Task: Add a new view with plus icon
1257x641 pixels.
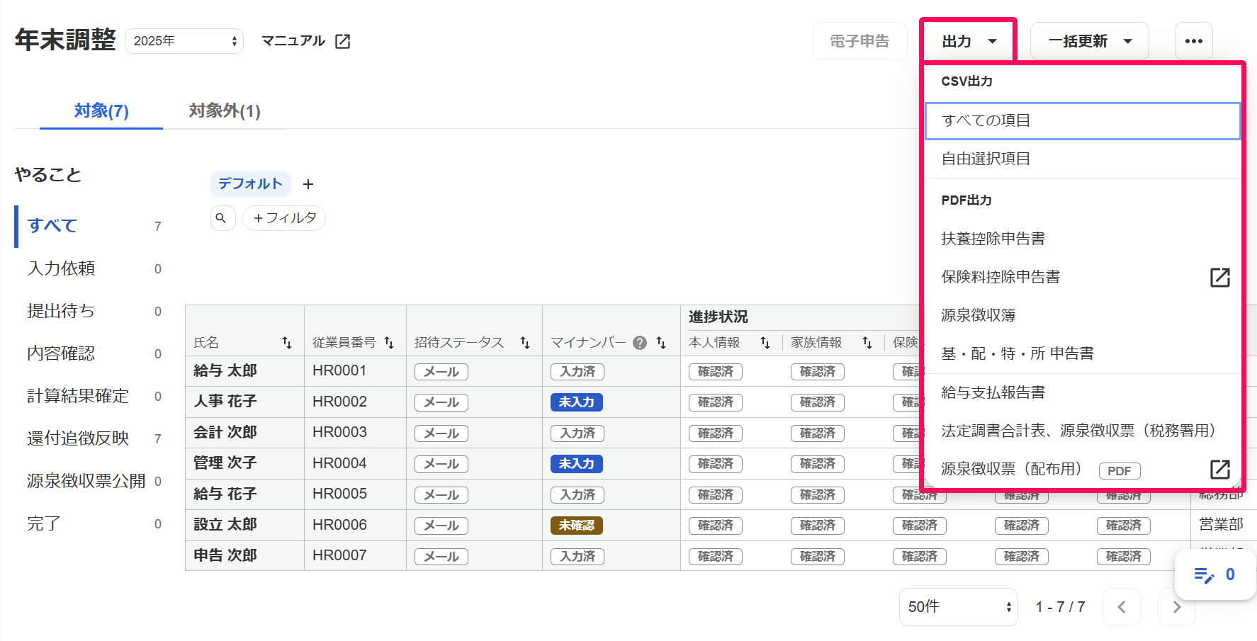Action: click(x=308, y=184)
